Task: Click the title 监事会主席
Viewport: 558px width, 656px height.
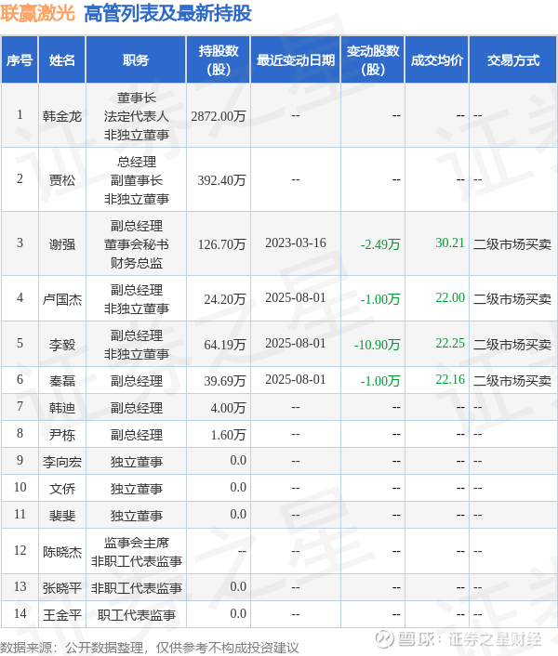Action: click(137, 543)
